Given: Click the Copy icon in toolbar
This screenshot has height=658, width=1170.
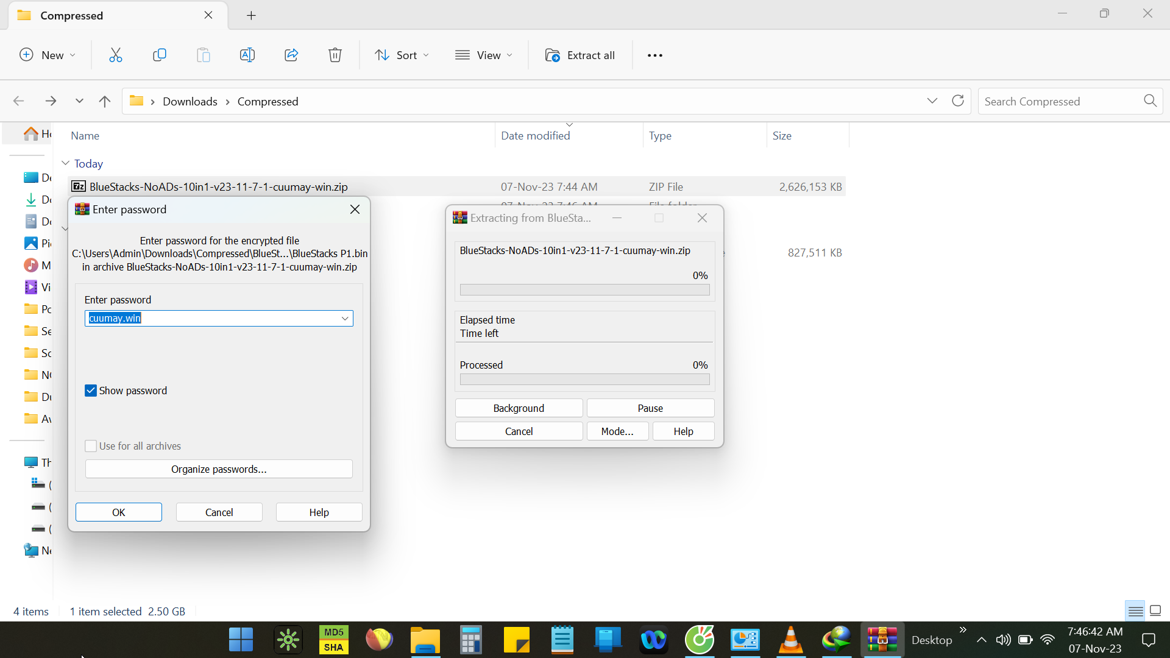Looking at the screenshot, I should [160, 55].
